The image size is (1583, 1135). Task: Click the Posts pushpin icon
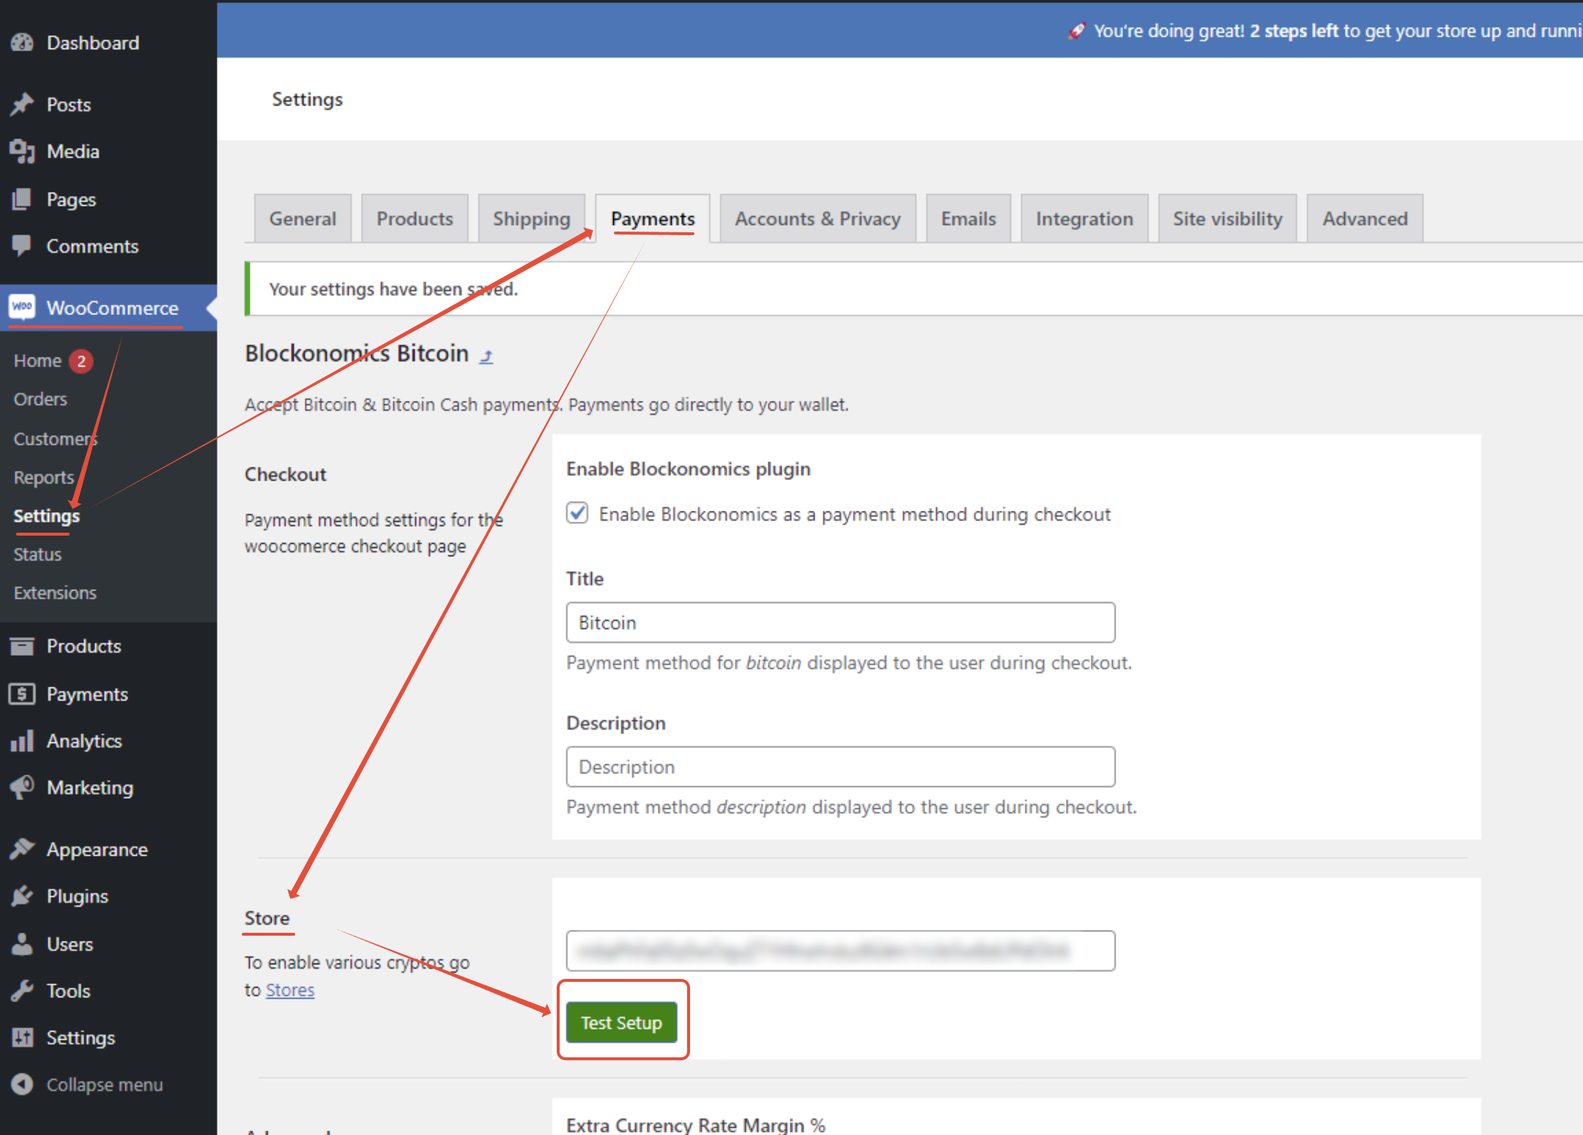coord(22,104)
